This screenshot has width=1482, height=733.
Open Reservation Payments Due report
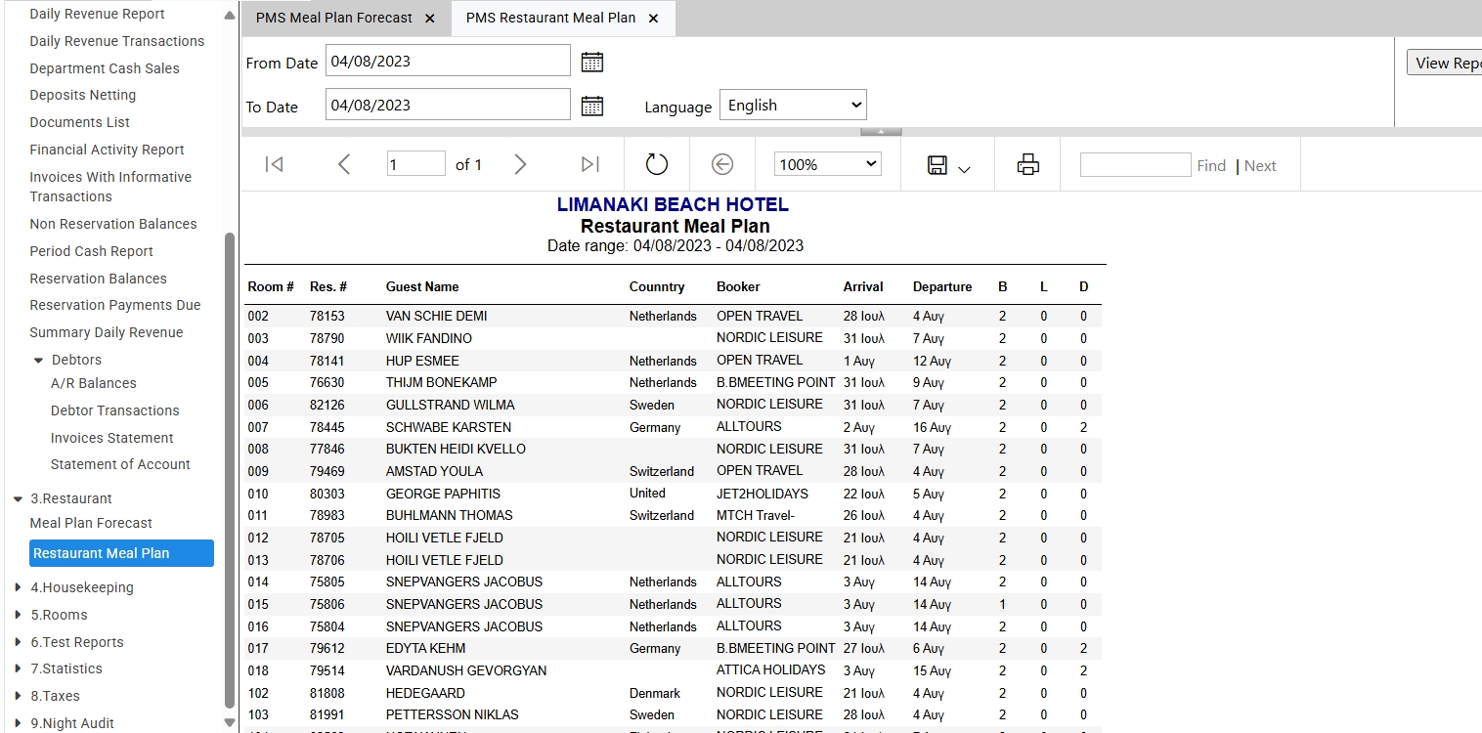[115, 305]
